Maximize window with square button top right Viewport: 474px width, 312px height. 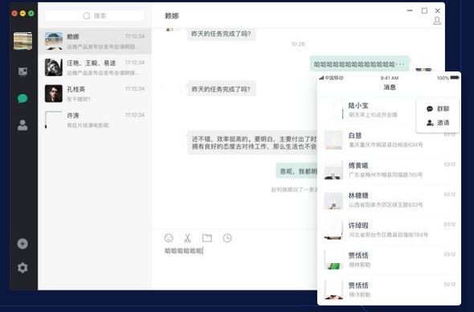(424, 10)
